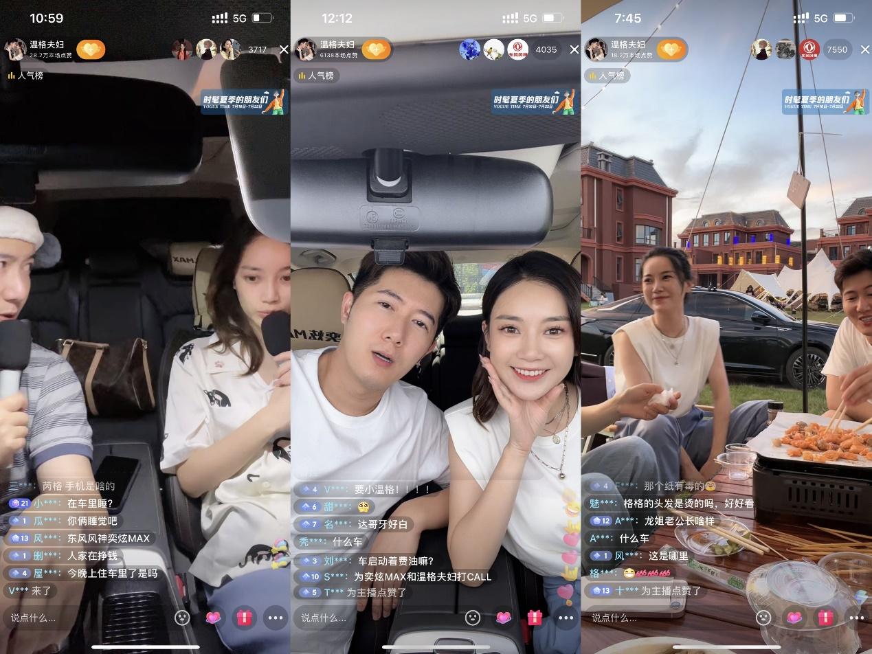The width and height of the screenshot is (872, 654).
Task: Tap the pink heart icon in the 12:12 stream
Action: [x=504, y=618]
